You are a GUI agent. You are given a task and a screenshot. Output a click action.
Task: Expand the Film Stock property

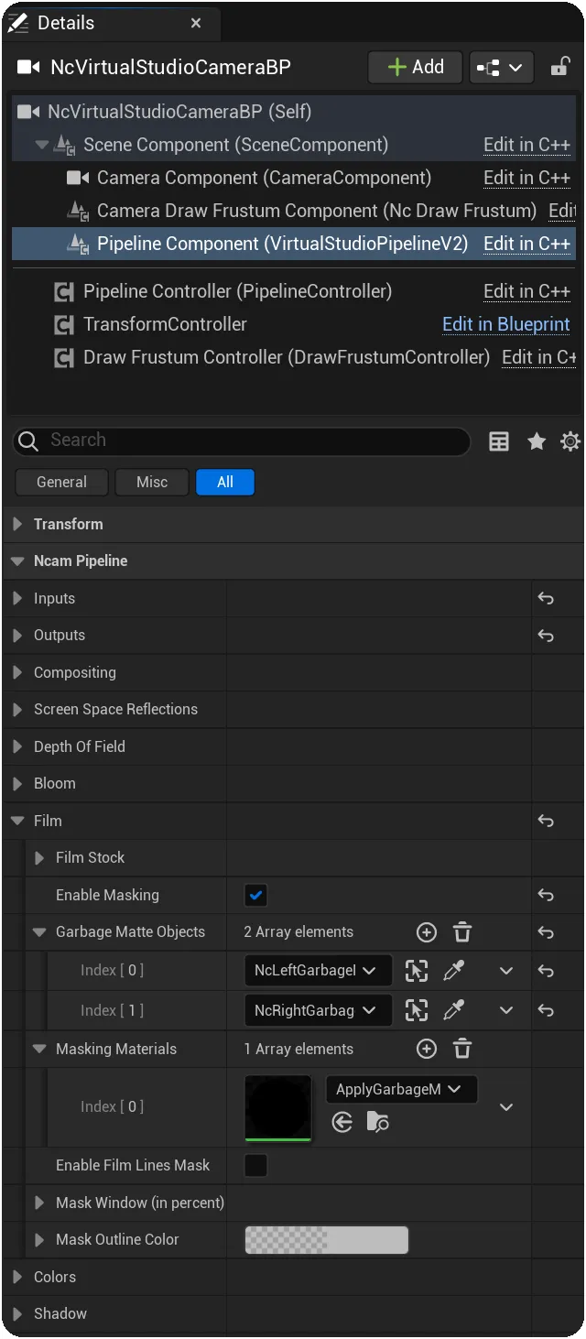39,857
